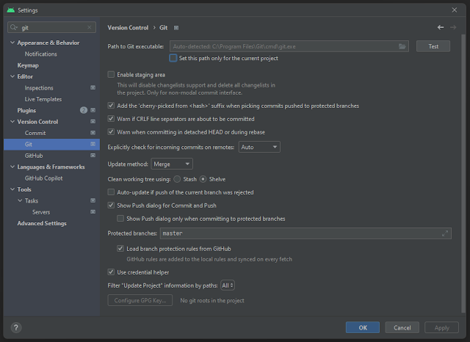The width and height of the screenshot is (470, 342).
Task: Open the Update method Merge dropdown
Action: pyautogui.click(x=173, y=164)
